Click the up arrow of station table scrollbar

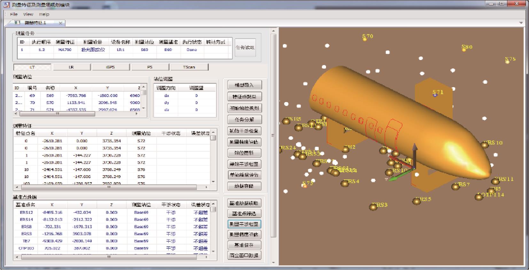[144, 87]
